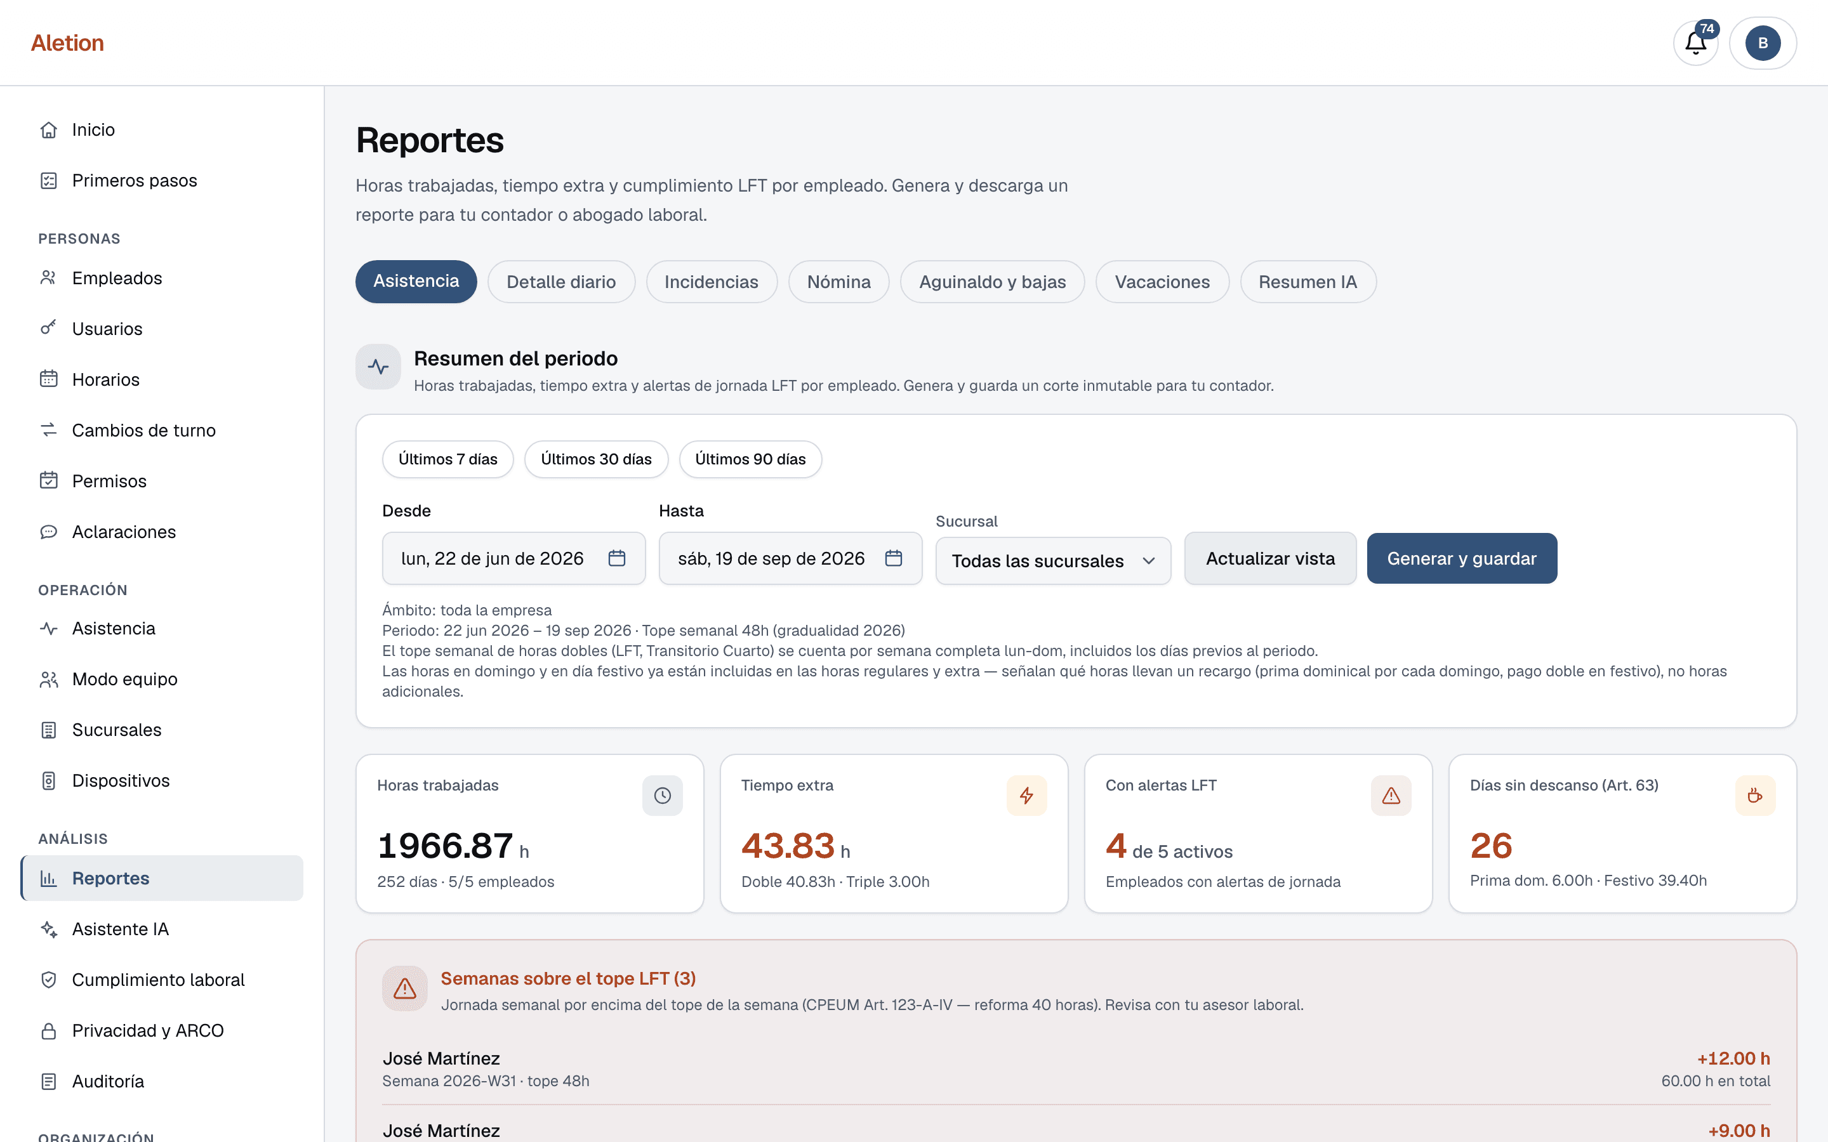Switch to the Incidencias tab
Screen dimensions: 1828x1142
pos(712,282)
